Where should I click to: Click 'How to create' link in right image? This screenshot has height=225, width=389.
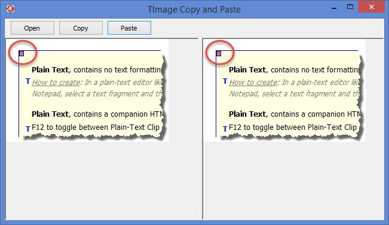point(253,83)
